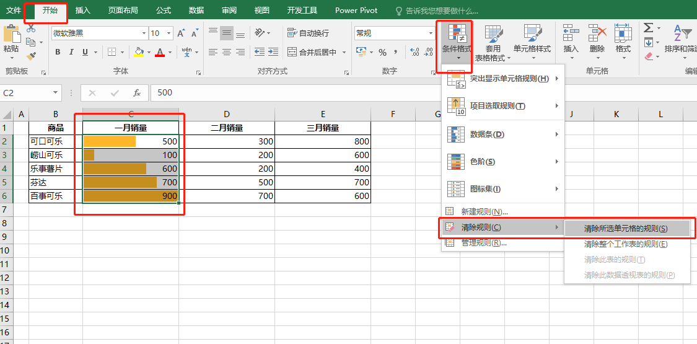Click the select-all corner triangle
697x344 pixels.
[7, 115]
